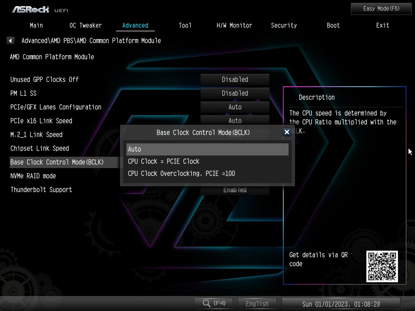Viewport: 415px width, 311px height.
Task: Click the QR code image
Action: point(382,266)
